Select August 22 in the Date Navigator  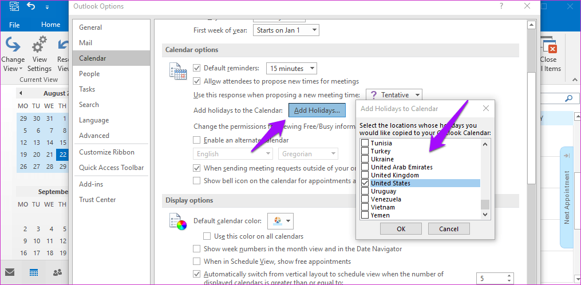click(62, 155)
